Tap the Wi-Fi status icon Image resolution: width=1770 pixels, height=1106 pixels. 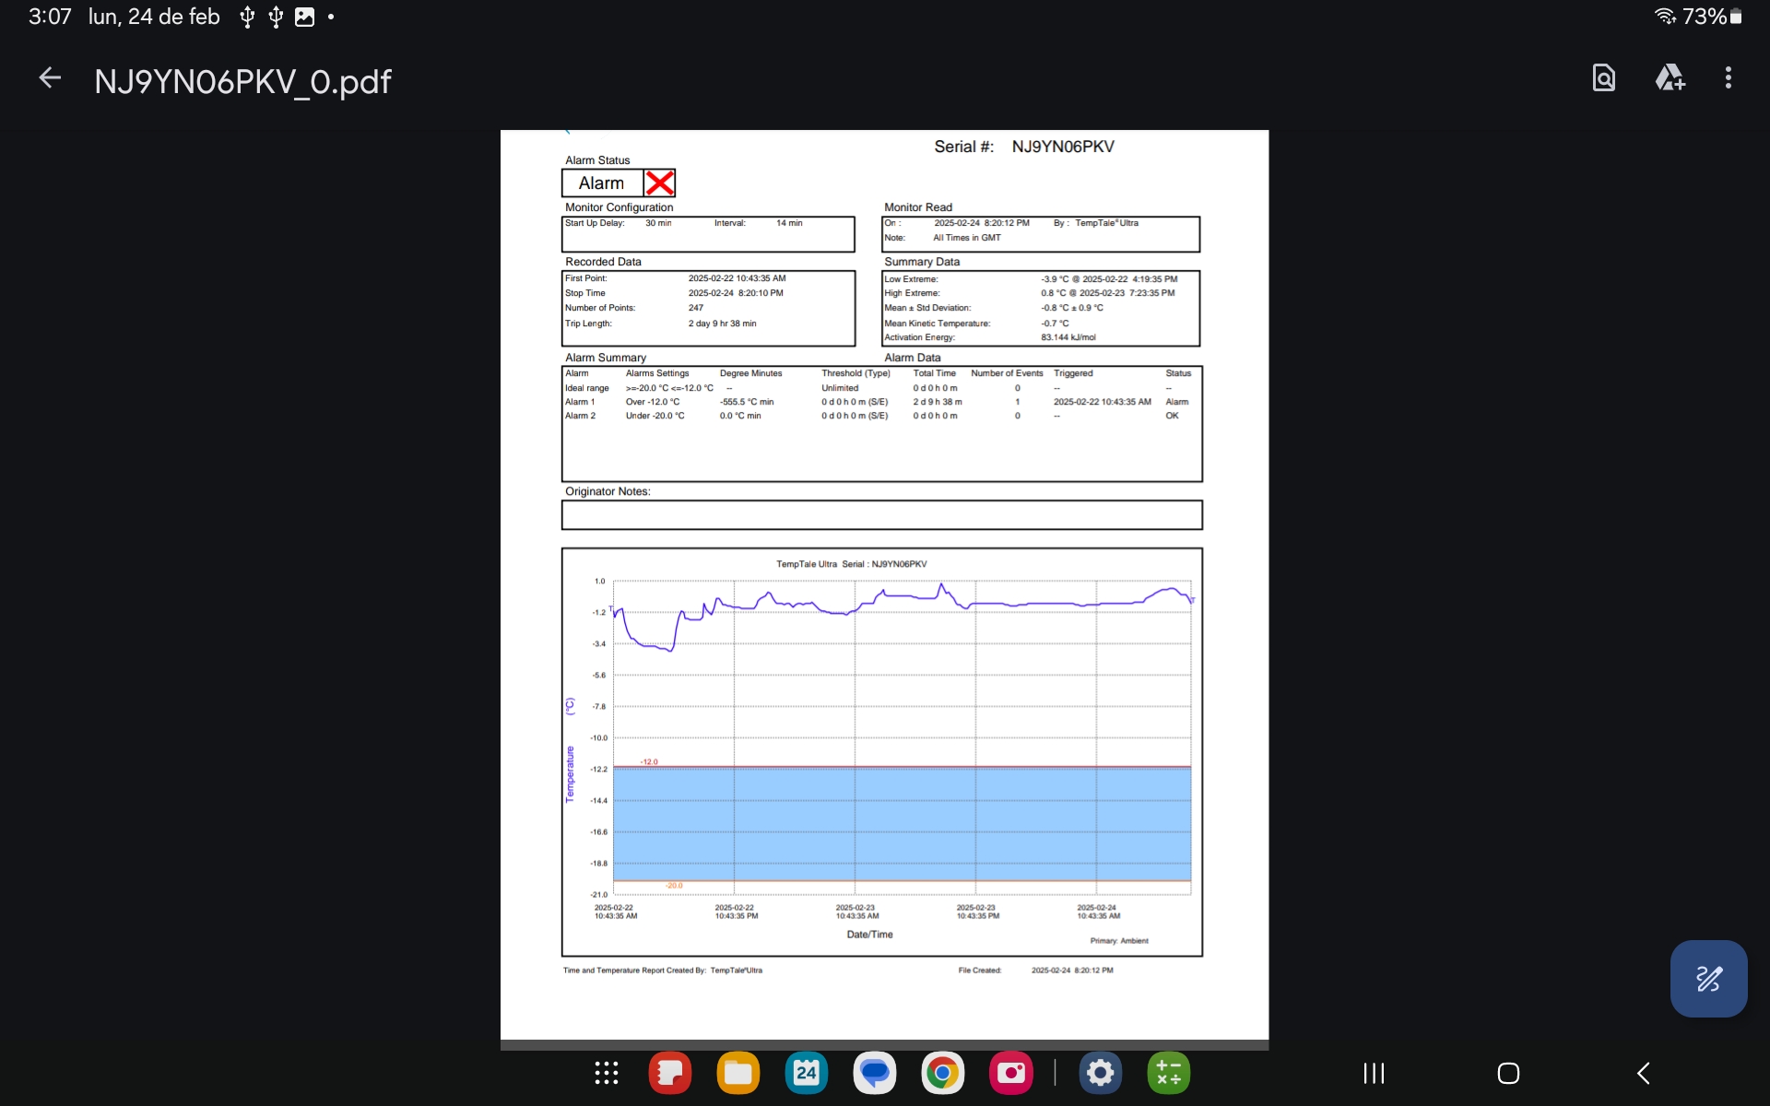pos(1665,17)
